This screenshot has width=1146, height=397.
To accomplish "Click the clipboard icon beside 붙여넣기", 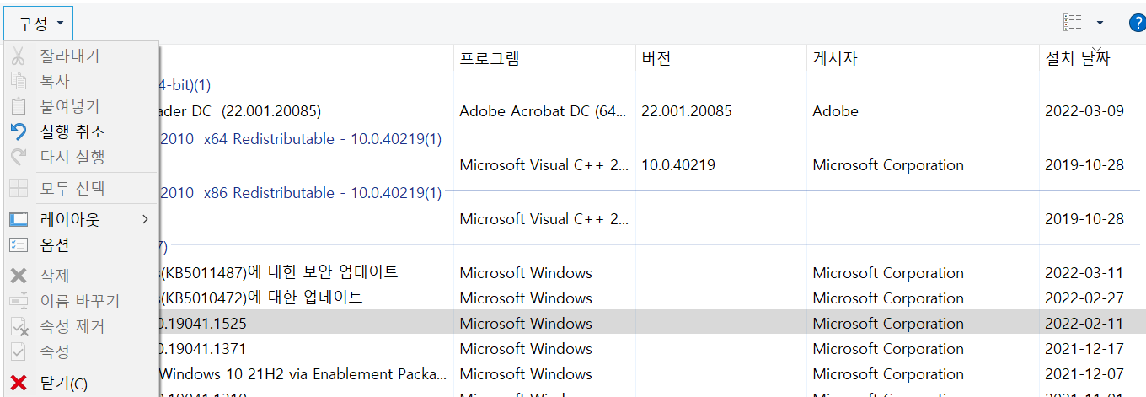I will [19, 107].
